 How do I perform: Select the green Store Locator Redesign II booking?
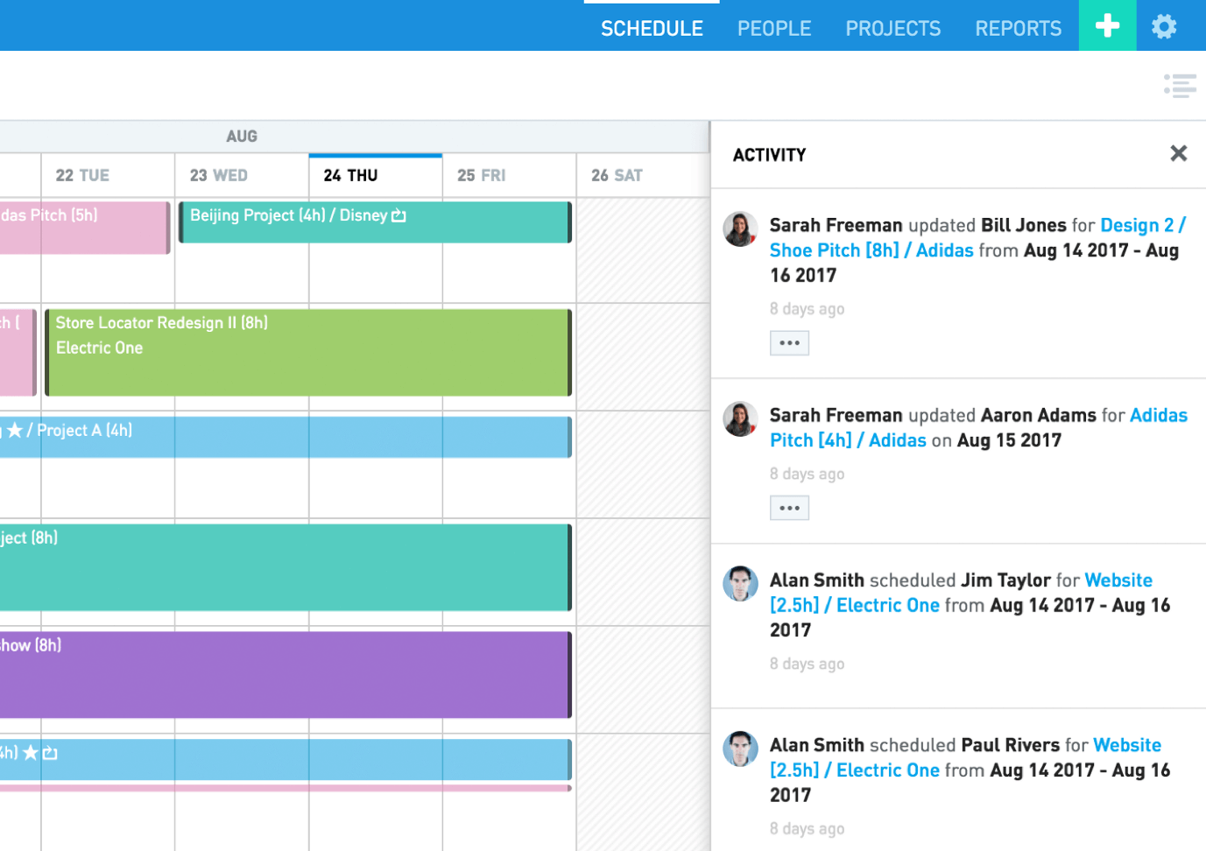(x=308, y=352)
